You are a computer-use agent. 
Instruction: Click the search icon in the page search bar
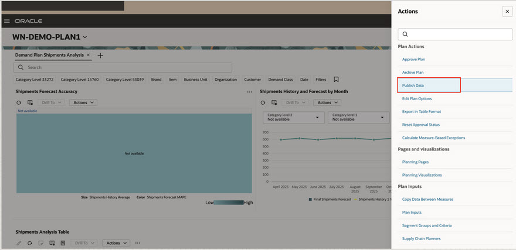[21, 67]
